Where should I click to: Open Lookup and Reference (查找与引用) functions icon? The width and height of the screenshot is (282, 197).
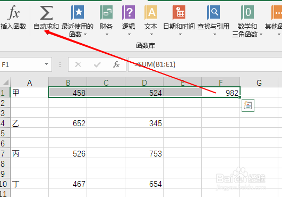[x=213, y=13]
